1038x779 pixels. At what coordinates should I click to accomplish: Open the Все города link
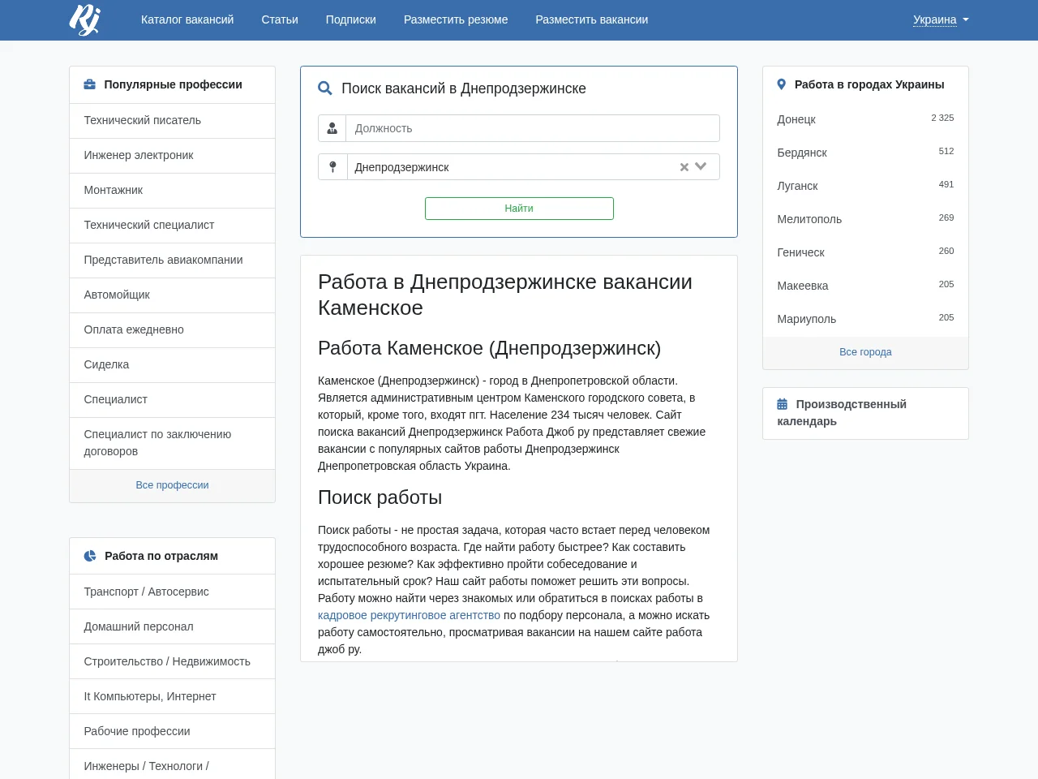click(x=865, y=352)
